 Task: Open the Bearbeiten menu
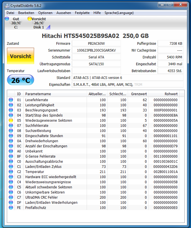(x=26, y=13)
